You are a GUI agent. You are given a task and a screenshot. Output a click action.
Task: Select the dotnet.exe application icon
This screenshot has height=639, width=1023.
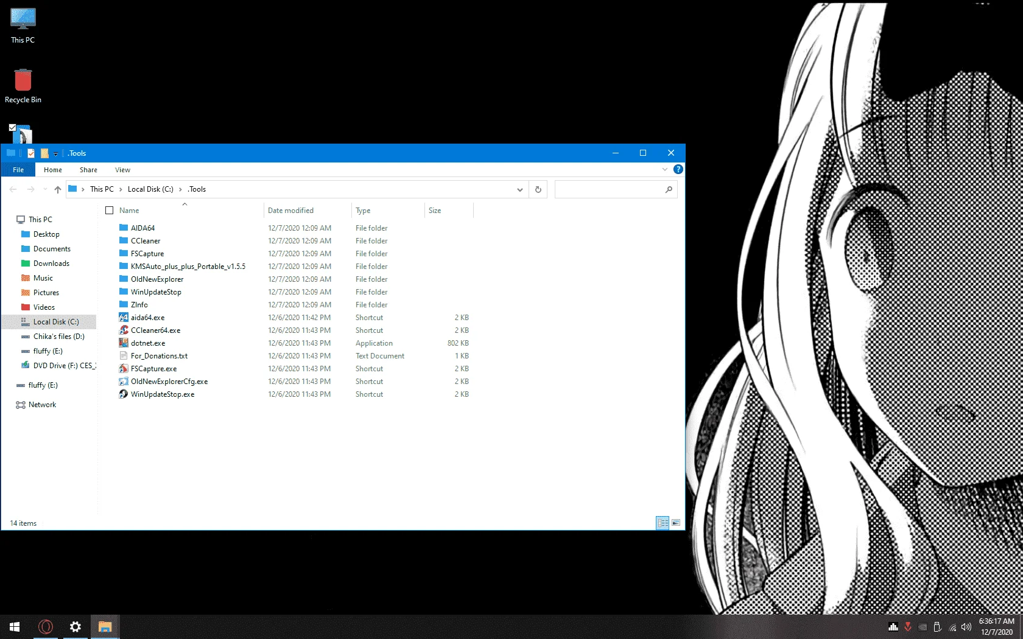[124, 343]
